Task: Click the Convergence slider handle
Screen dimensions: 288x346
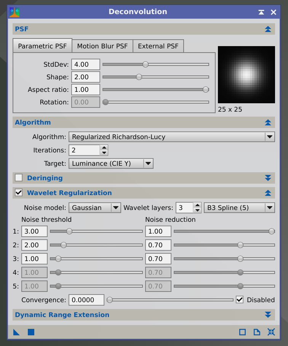Action: [x=110, y=300]
